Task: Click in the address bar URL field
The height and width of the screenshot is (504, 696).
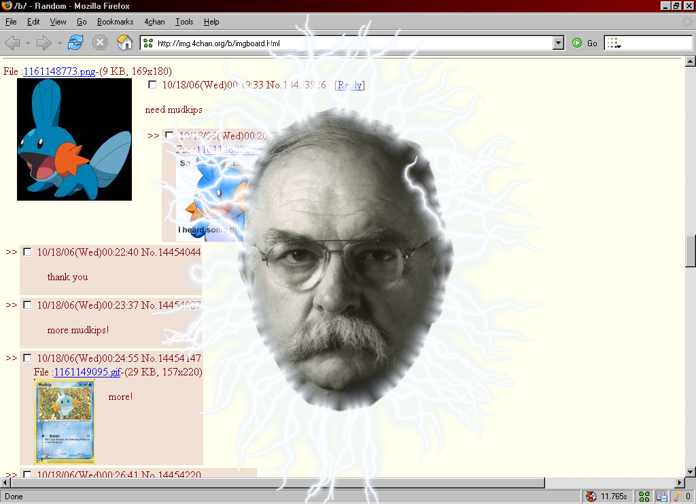Action: [x=353, y=43]
